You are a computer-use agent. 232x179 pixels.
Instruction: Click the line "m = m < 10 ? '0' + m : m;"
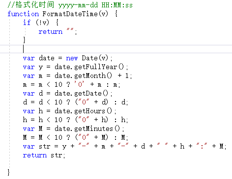(72, 84)
